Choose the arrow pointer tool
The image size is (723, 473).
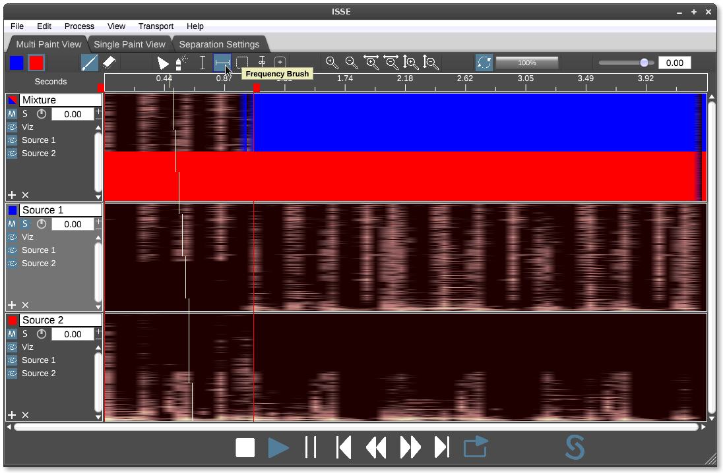162,63
